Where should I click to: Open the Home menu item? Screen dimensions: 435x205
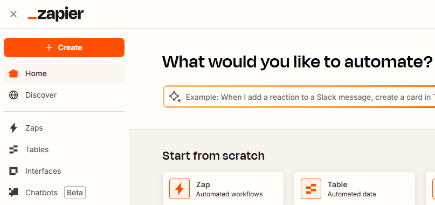click(64, 73)
